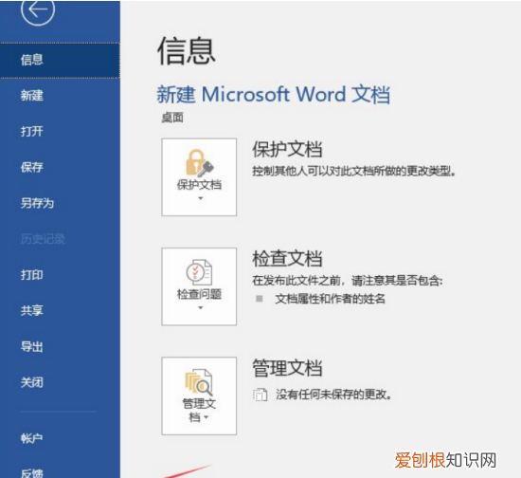Expand the 检查问题 dropdown arrow
521x478 pixels.
(201, 307)
